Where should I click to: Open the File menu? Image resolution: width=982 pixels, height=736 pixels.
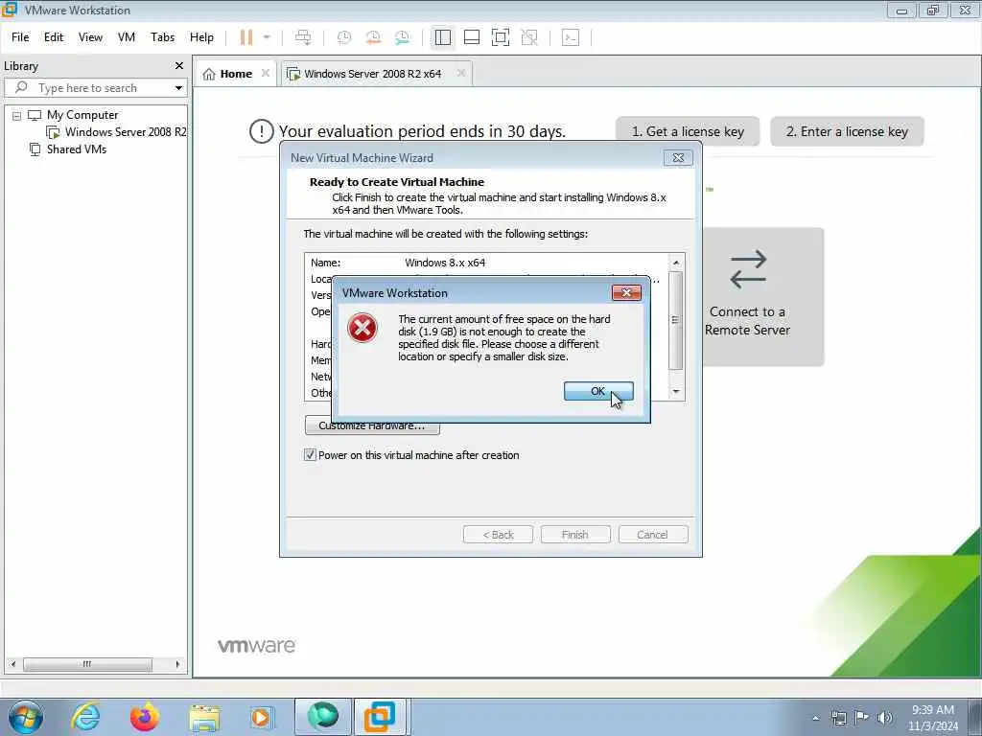20,37
